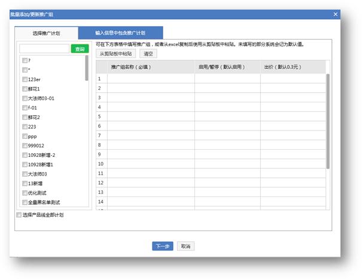The image size is (362, 279).
Task: Click row 1 推广组名称 cell
Action: click(151, 78)
